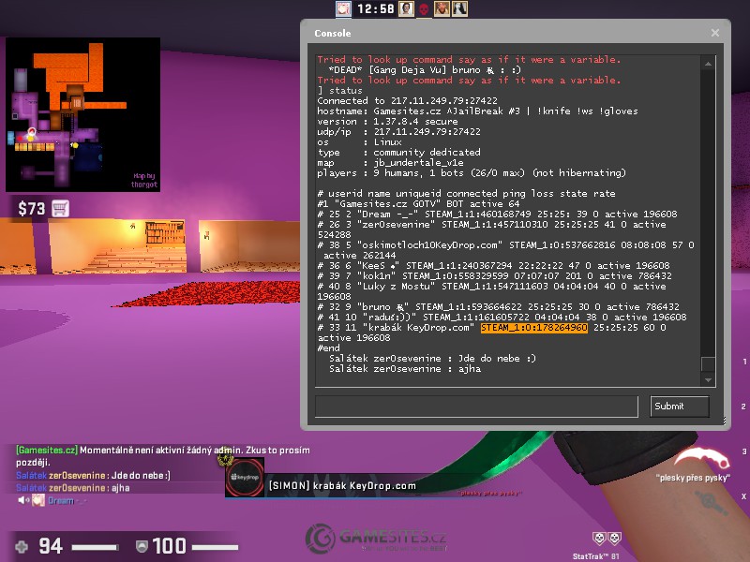
Task: Click the console command input field
Action: coord(479,406)
